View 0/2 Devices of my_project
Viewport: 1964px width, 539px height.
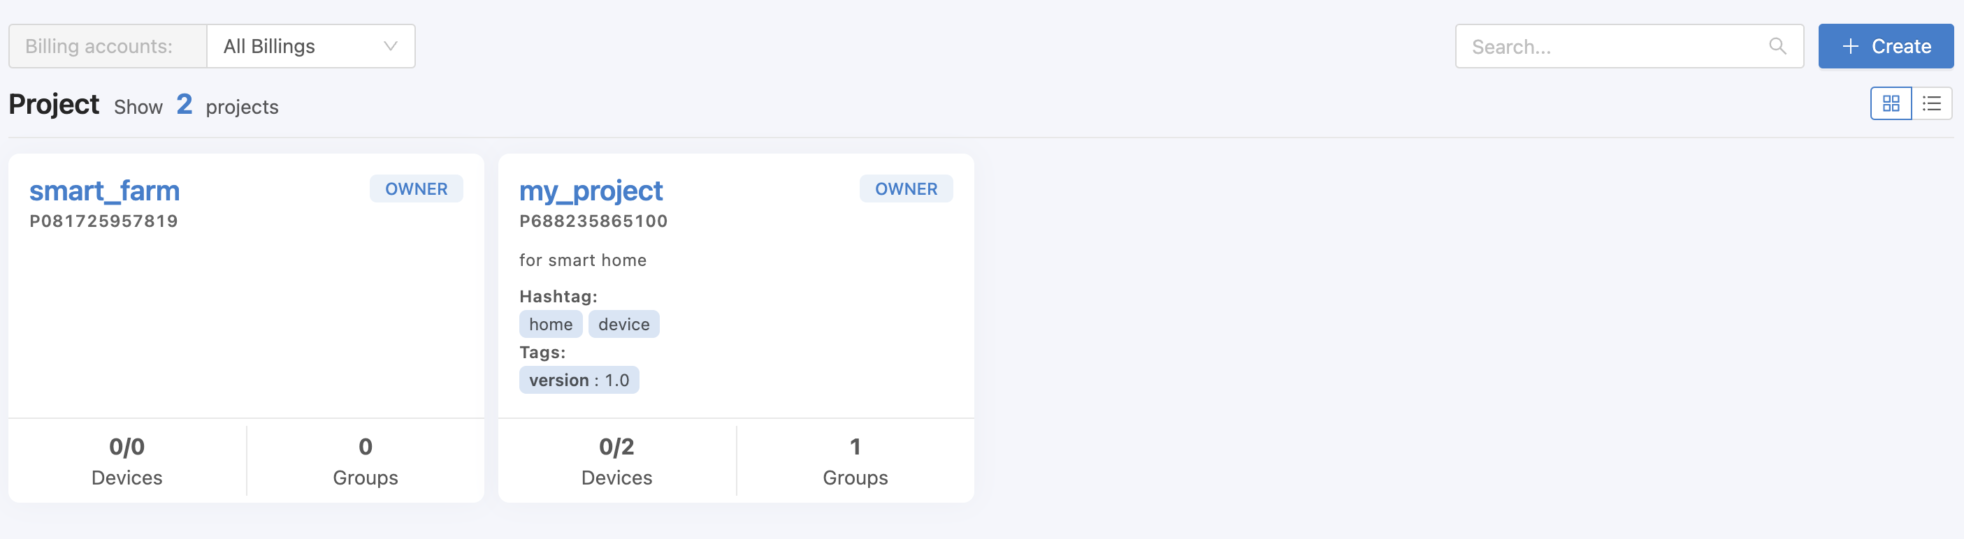(x=616, y=461)
